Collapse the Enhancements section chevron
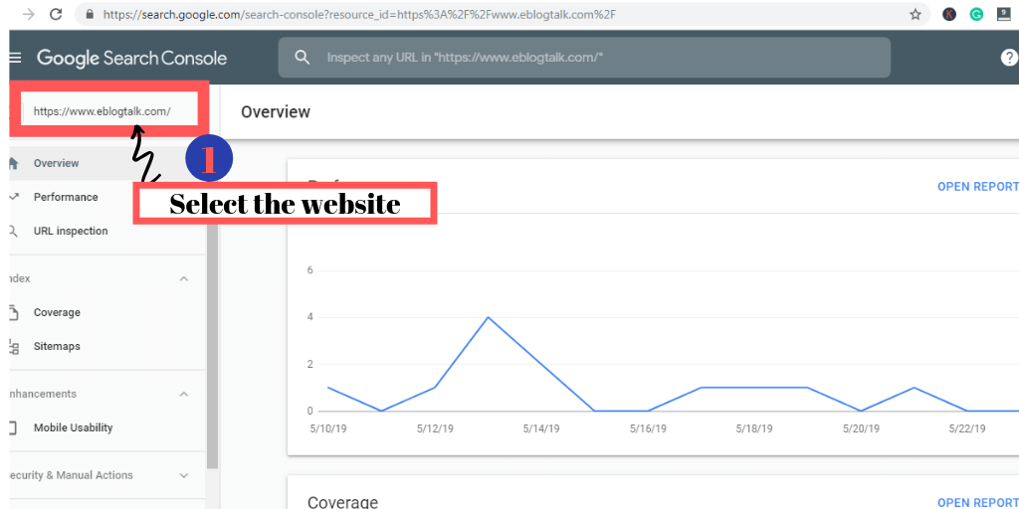1019x509 pixels. tap(184, 394)
